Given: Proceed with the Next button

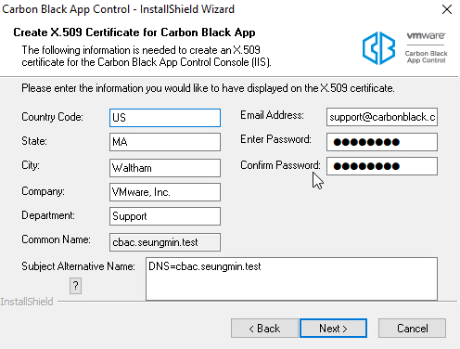Looking at the screenshot, I should click(x=333, y=329).
